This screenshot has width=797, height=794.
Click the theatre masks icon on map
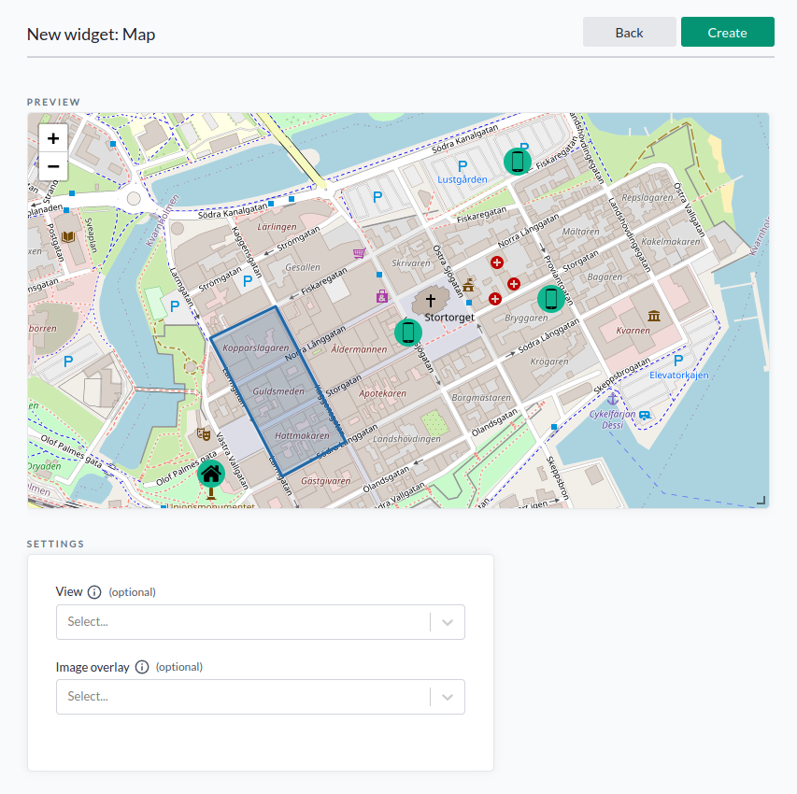pyautogui.click(x=204, y=433)
